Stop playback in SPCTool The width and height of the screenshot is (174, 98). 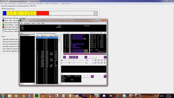(73, 57)
